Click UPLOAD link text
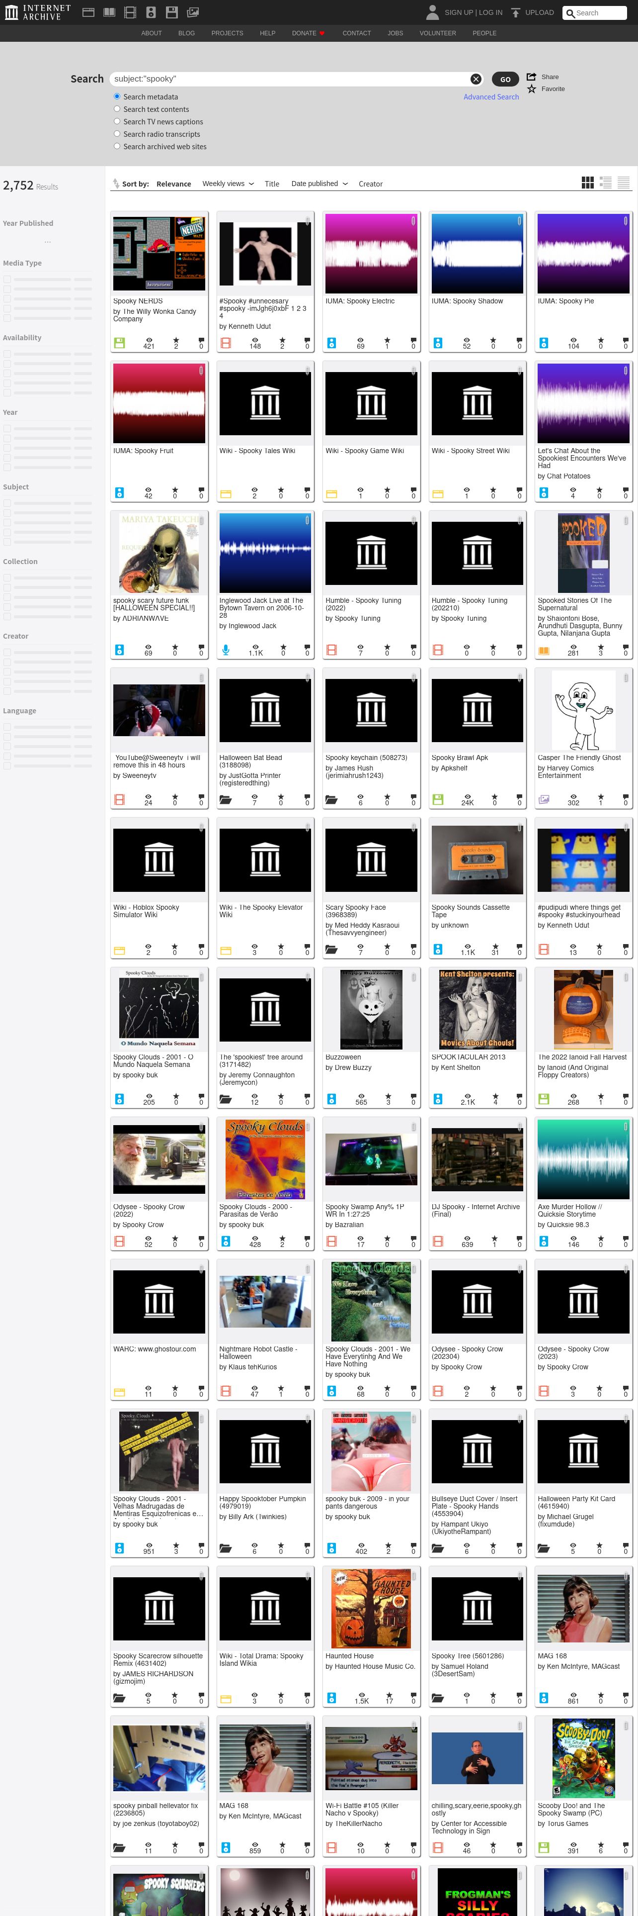The height and width of the screenshot is (1916, 638). click(539, 12)
